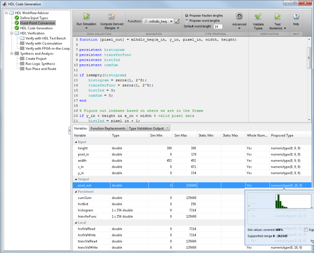
Task: Select Propose fraction lengths radio button
Action: [187, 15]
